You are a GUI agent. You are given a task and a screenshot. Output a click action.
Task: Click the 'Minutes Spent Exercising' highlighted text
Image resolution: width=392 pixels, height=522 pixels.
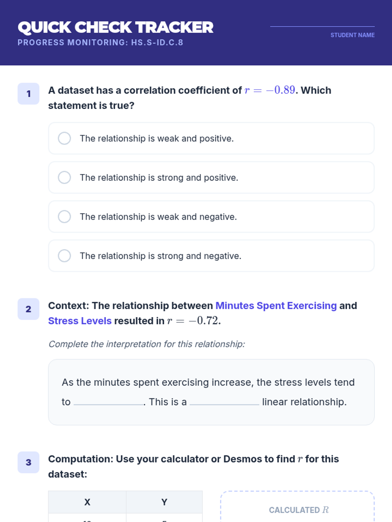pos(276,306)
